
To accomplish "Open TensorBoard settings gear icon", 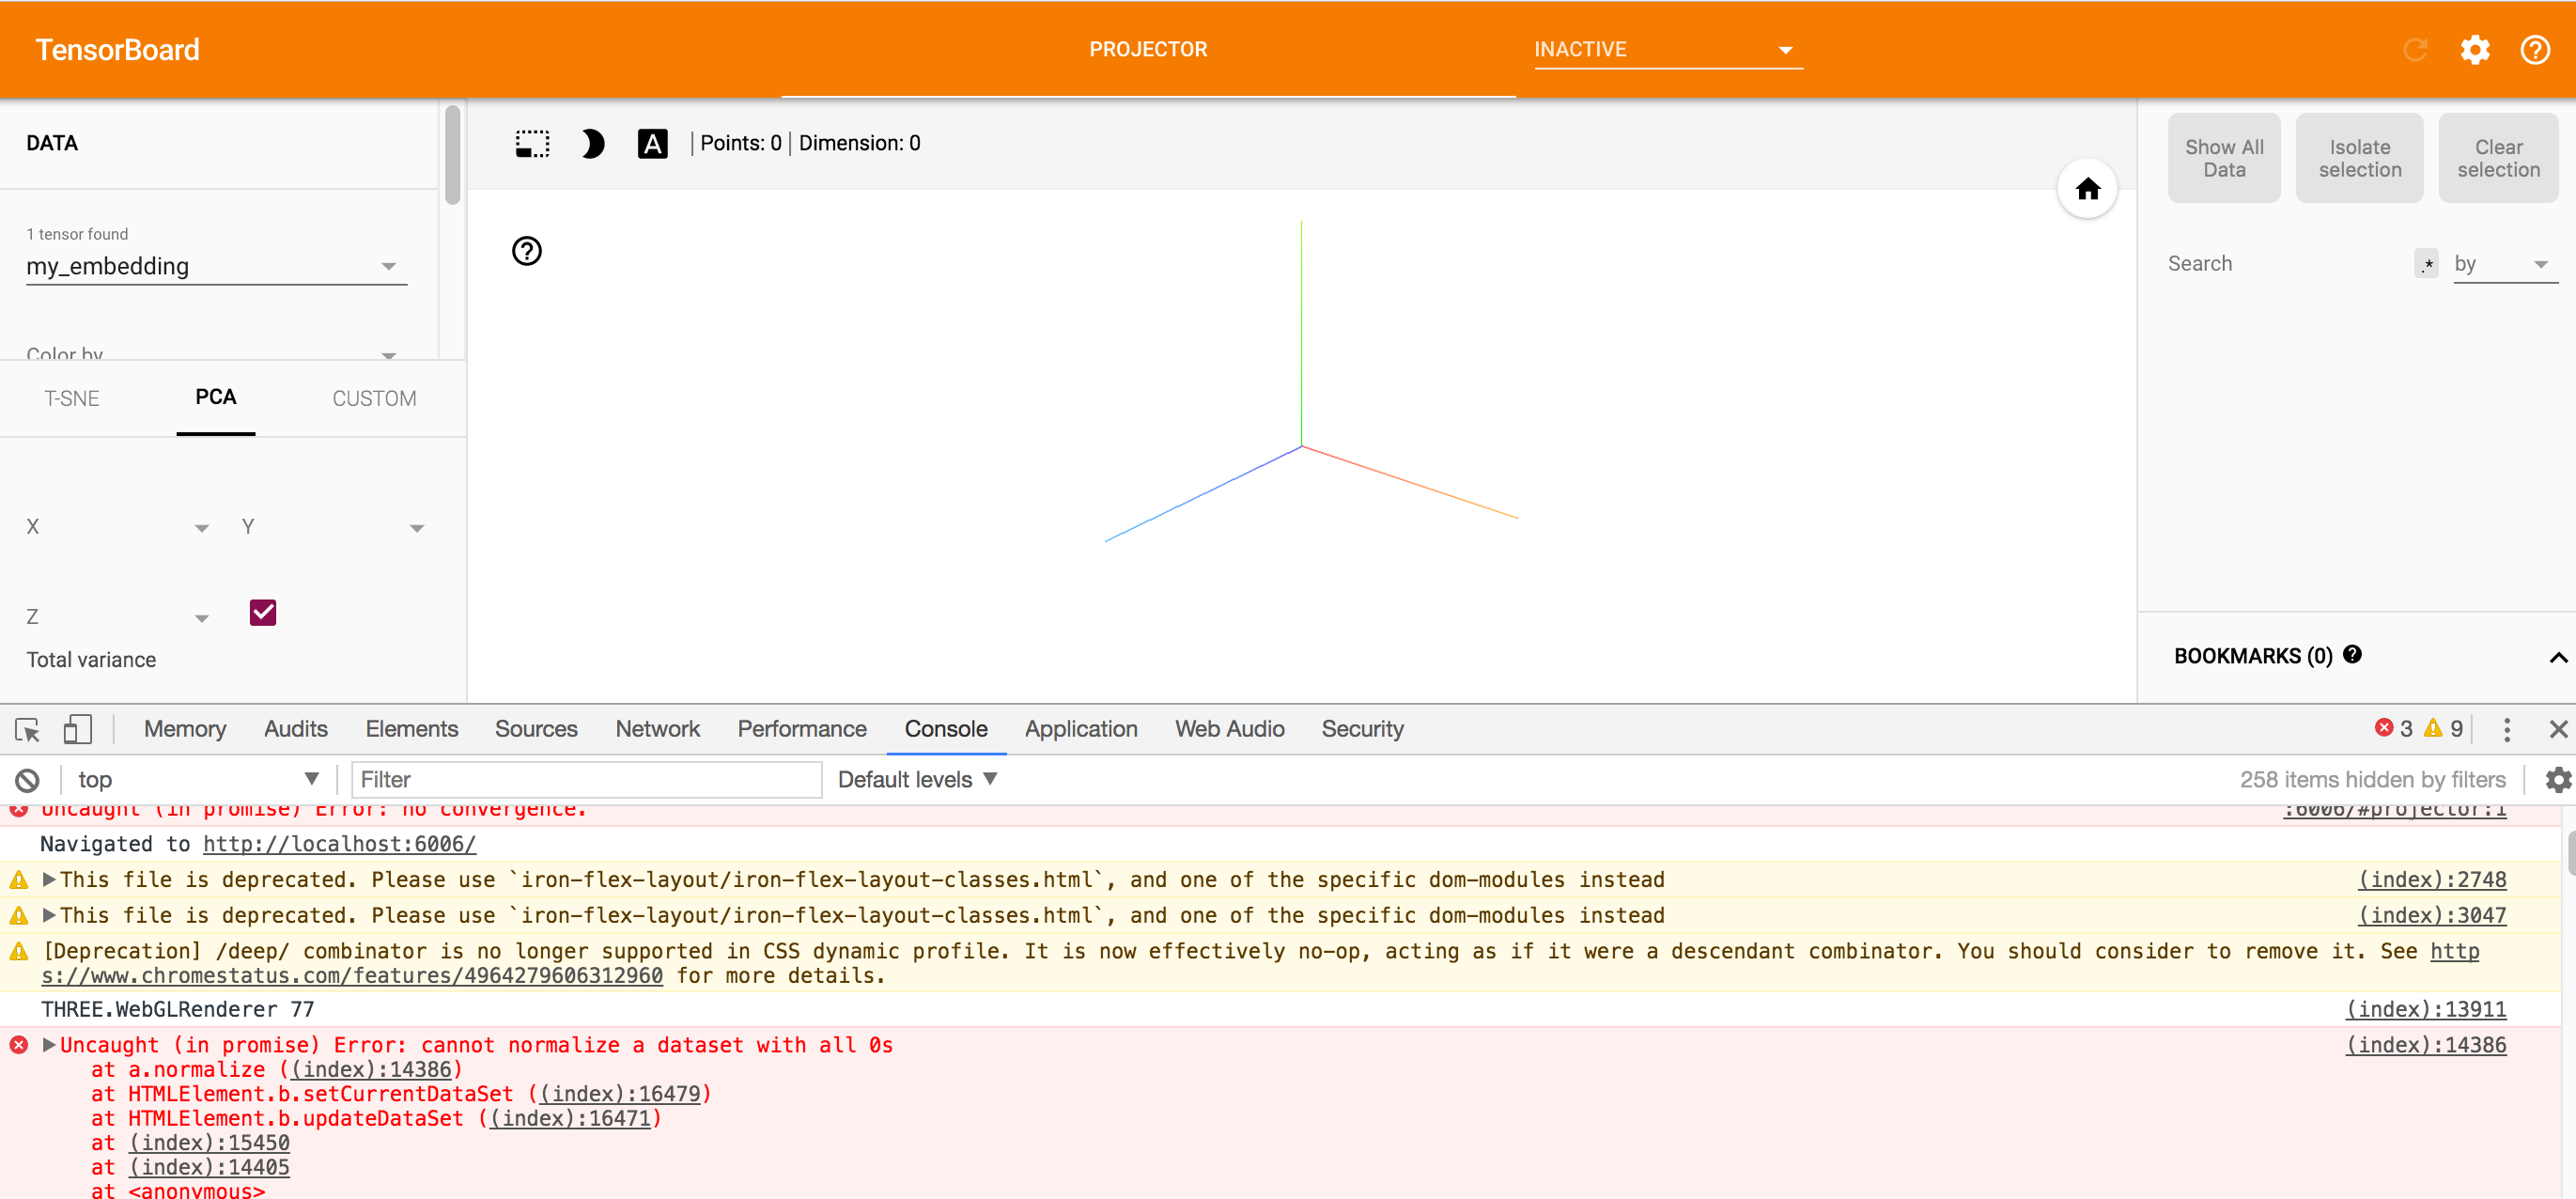I will click(2475, 49).
